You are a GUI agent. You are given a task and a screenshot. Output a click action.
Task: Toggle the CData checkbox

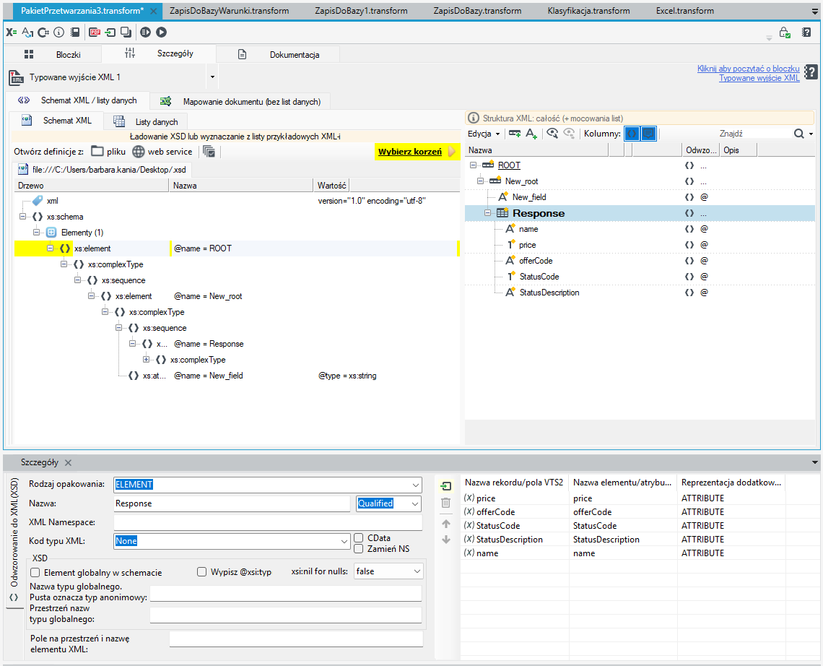[359, 538]
